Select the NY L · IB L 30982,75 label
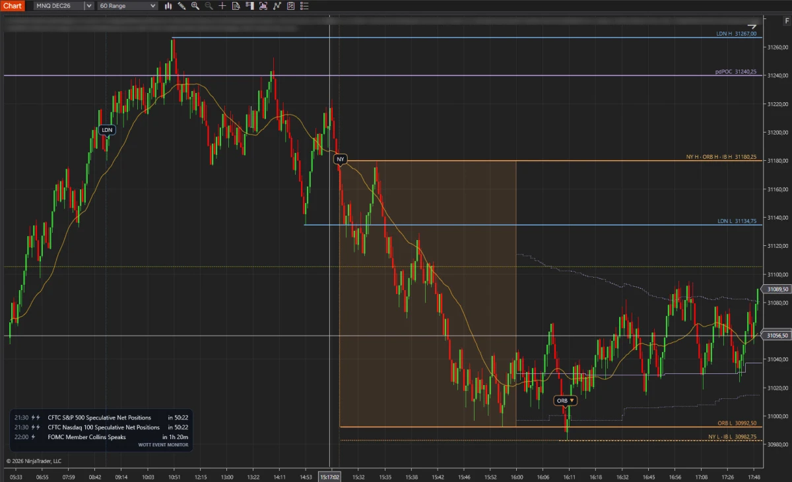This screenshot has width=792, height=482. click(732, 437)
